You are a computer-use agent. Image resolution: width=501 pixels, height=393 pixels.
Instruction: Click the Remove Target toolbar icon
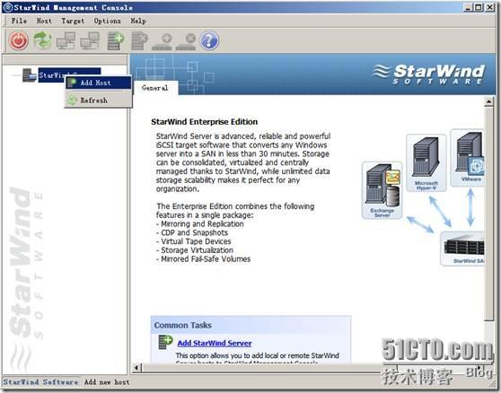point(186,42)
